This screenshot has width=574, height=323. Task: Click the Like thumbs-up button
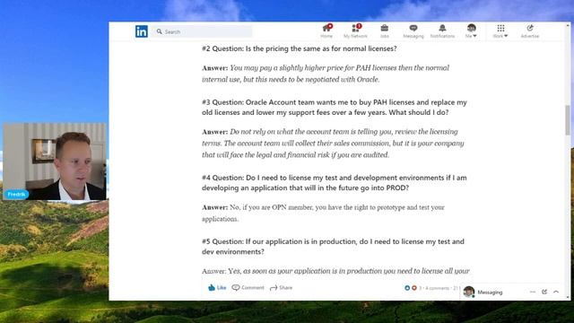(217, 288)
